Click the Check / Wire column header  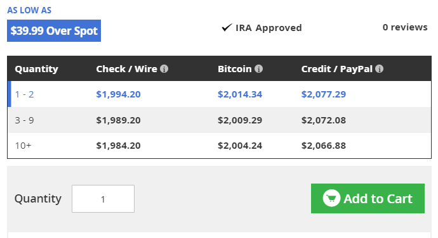(126, 69)
